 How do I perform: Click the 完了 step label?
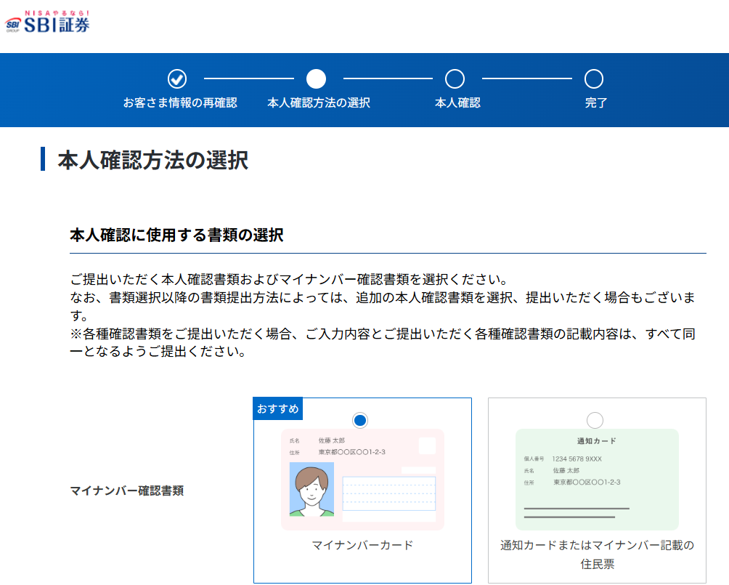(596, 102)
